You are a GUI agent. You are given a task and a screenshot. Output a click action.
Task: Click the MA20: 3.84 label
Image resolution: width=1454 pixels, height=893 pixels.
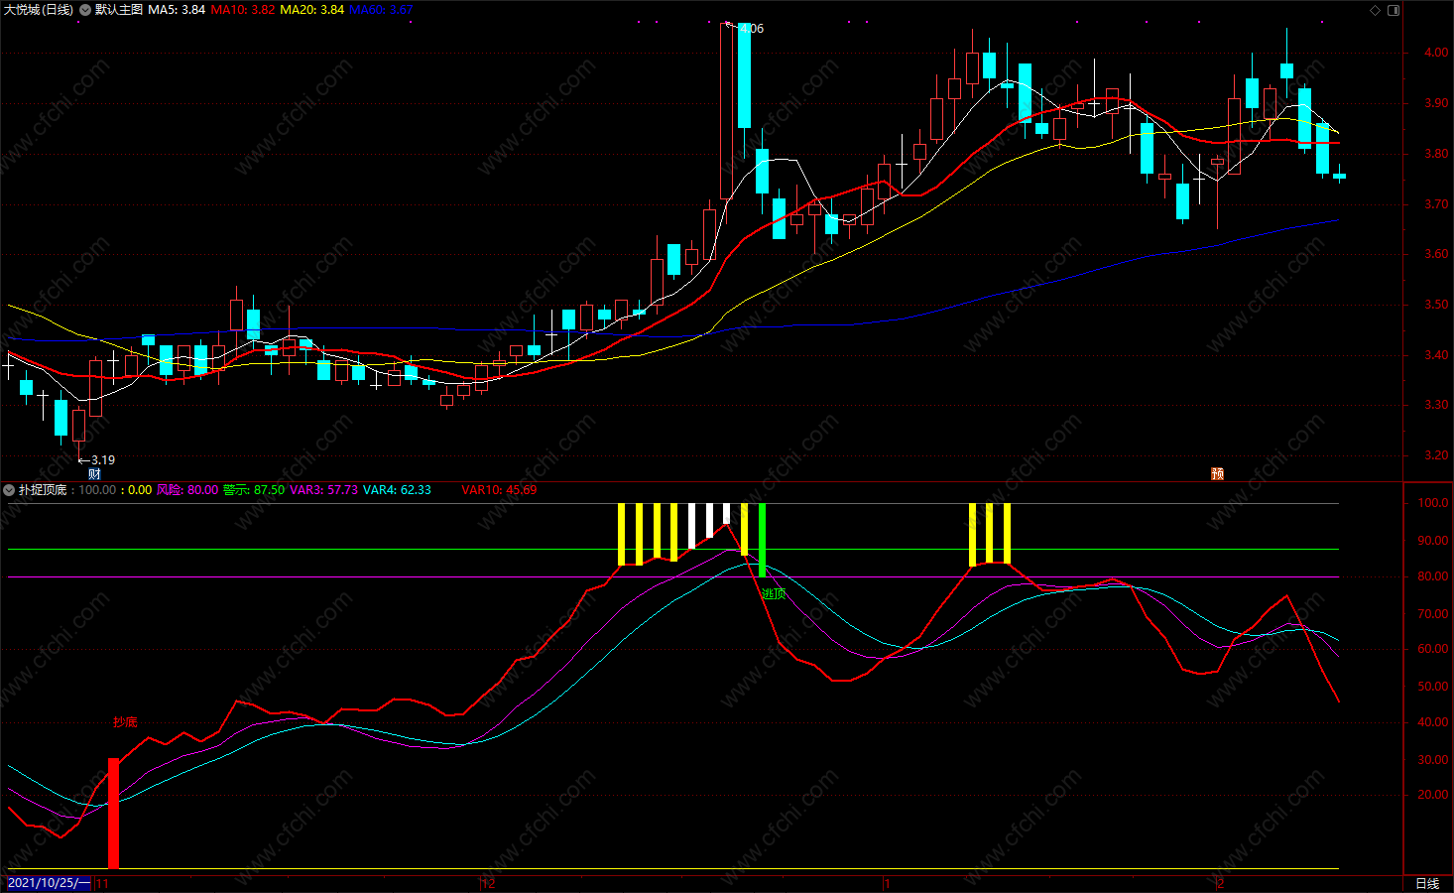pos(311,10)
